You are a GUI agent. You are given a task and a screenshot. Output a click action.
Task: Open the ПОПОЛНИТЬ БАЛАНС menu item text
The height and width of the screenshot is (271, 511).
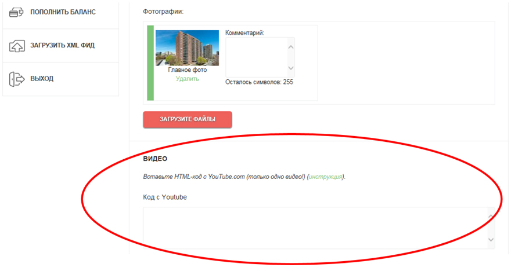(x=63, y=12)
